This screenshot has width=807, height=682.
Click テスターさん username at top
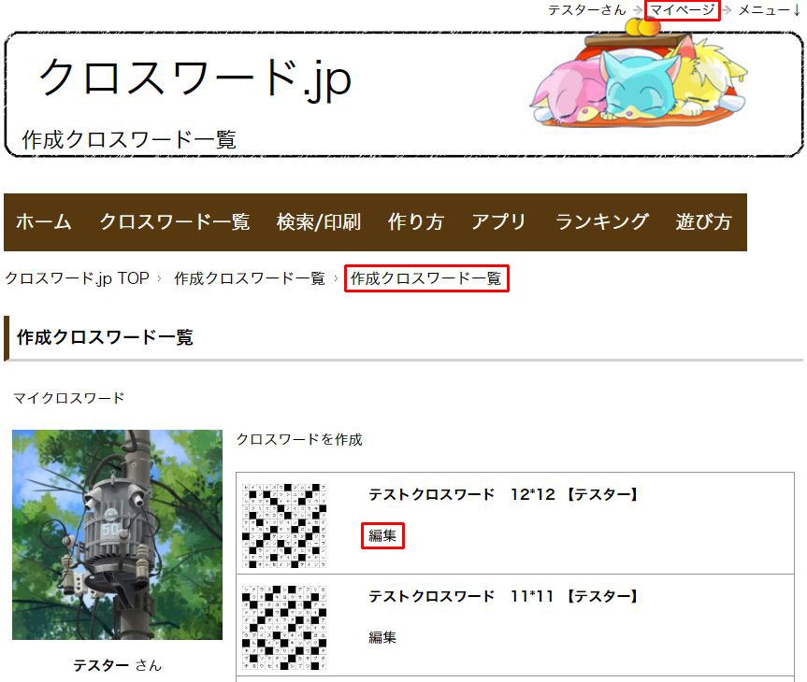click(586, 9)
